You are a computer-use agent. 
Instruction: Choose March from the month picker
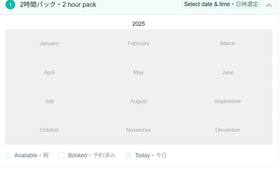pos(228,44)
